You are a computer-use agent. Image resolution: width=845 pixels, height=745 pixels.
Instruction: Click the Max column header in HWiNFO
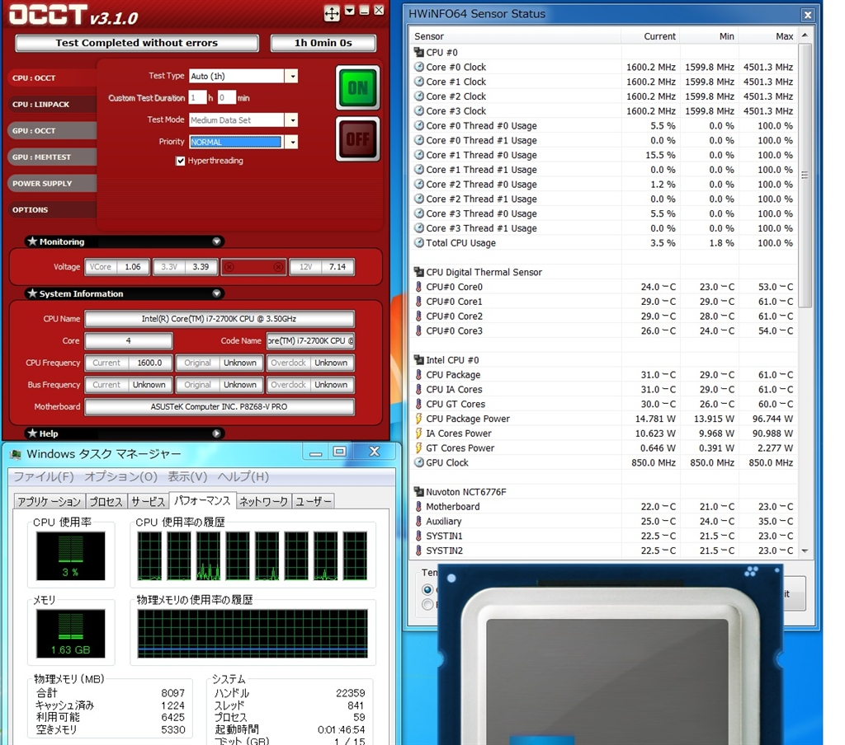tap(784, 36)
